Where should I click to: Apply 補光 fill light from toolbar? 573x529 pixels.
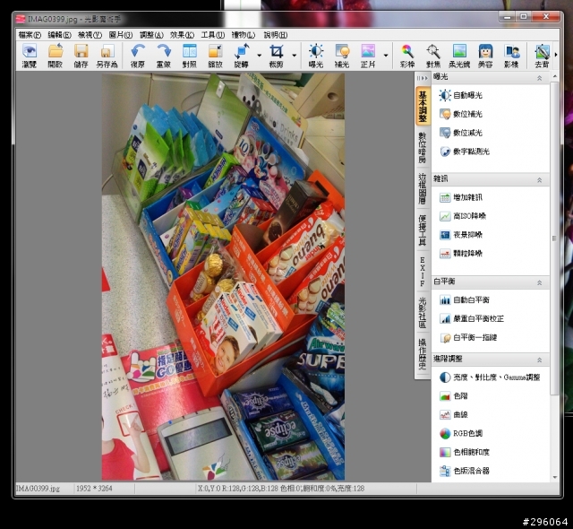(x=342, y=56)
